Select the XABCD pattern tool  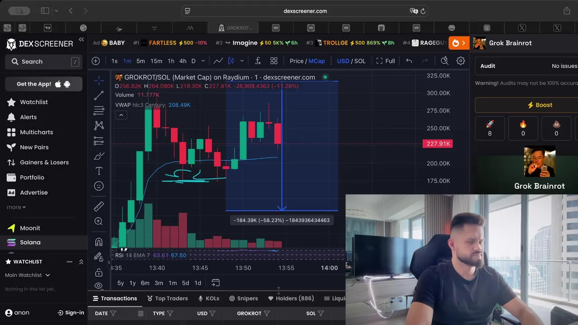(99, 125)
